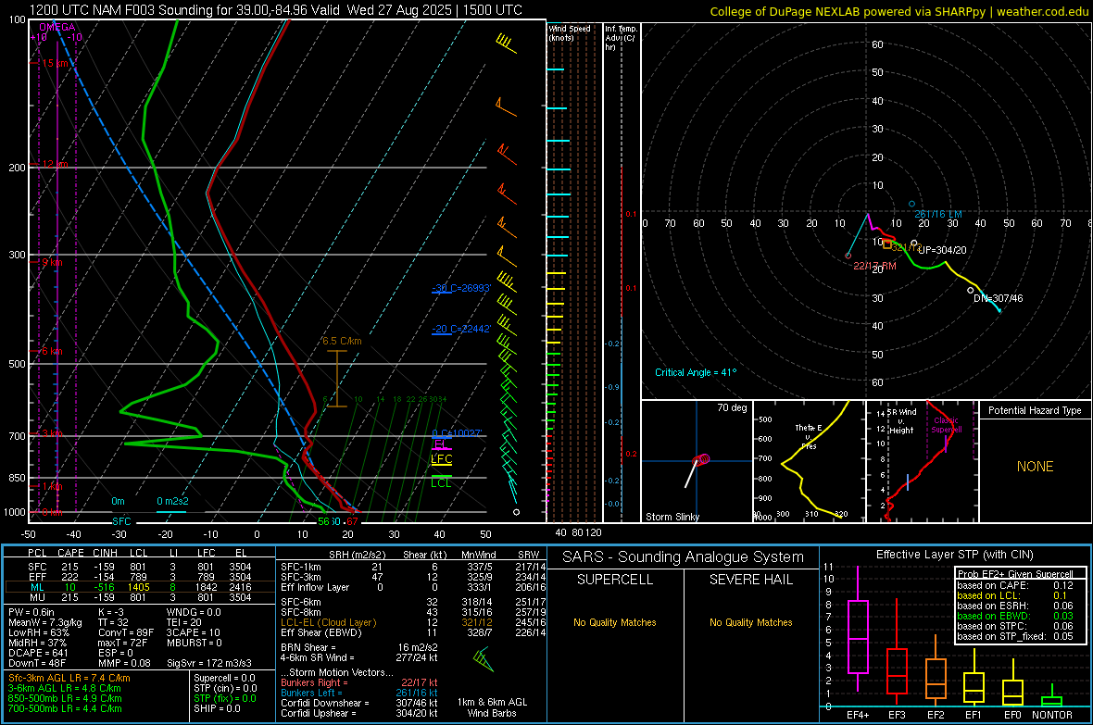Click the Supercell = 0.0 index
Image resolution: width=1093 pixels, height=725 pixels.
pos(224,678)
